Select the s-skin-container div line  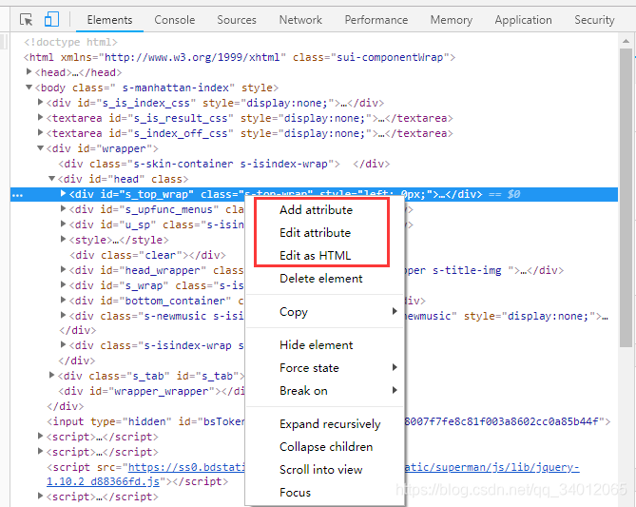[224, 164]
